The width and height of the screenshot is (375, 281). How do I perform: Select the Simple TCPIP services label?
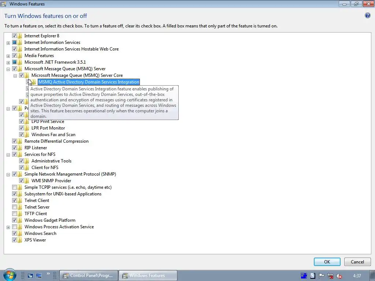coord(68,187)
